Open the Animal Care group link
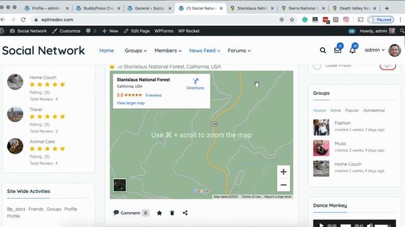The width and height of the screenshot is (405, 227). [x=42, y=141]
